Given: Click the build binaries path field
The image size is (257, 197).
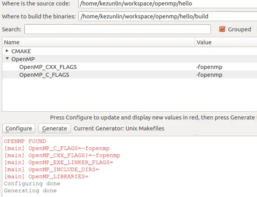Looking at the screenshot, I should pyautogui.click(x=168, y=16).
